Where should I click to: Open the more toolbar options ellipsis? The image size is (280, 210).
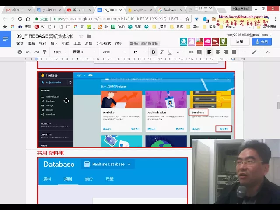pyautogui.click(x=244, y=52)
